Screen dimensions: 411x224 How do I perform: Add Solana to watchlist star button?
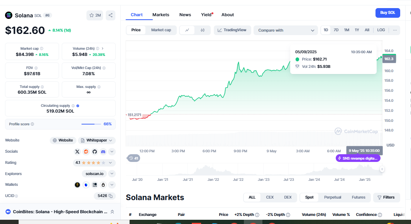(x=95, y=15)
